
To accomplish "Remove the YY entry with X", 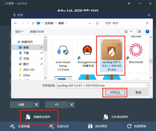I will point(72,104).
